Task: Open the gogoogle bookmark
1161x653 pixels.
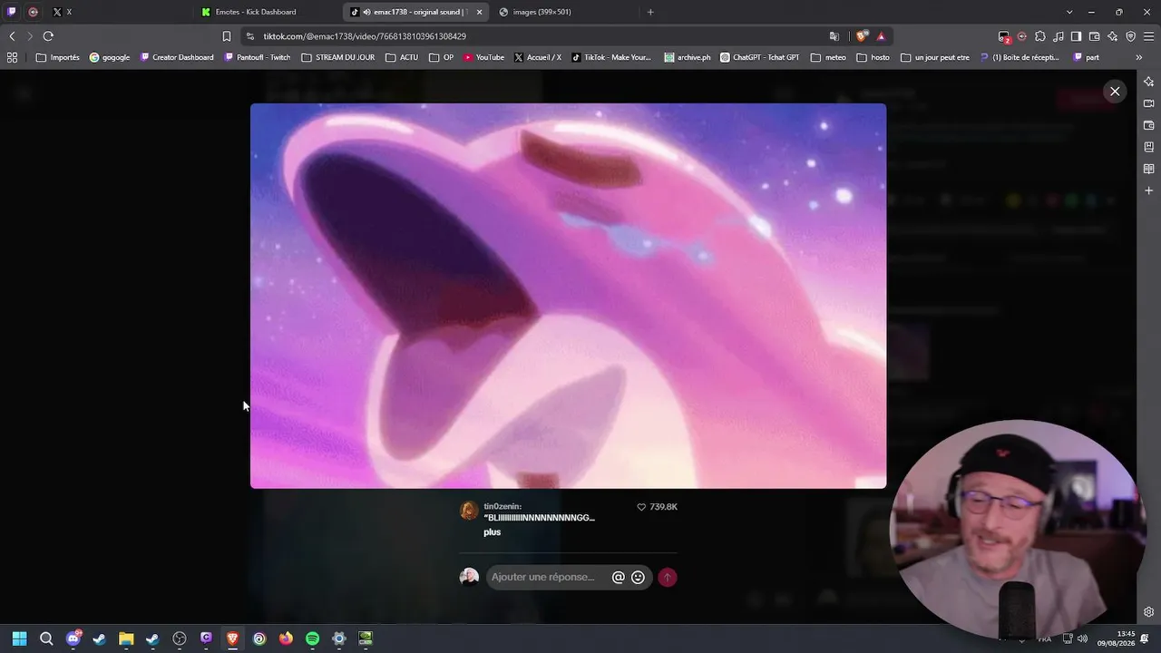Action: pyautogui.click(x=110, y=57)
